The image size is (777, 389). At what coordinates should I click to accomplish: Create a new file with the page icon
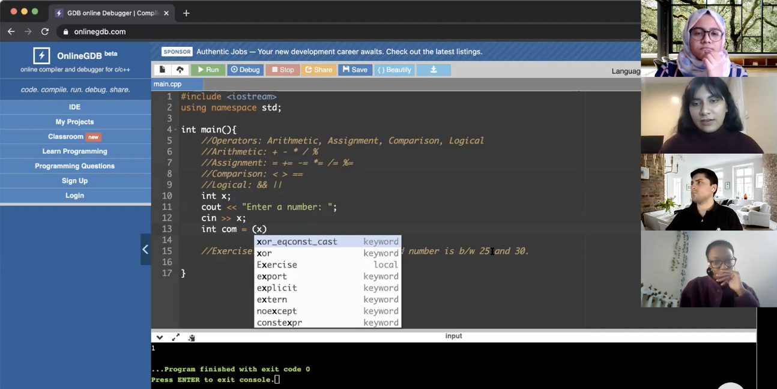click(162, 70)
